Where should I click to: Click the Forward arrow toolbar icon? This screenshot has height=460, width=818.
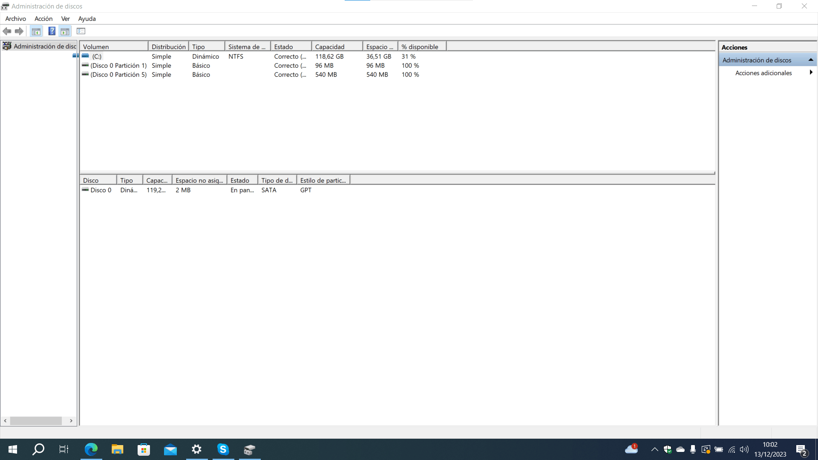19,31
